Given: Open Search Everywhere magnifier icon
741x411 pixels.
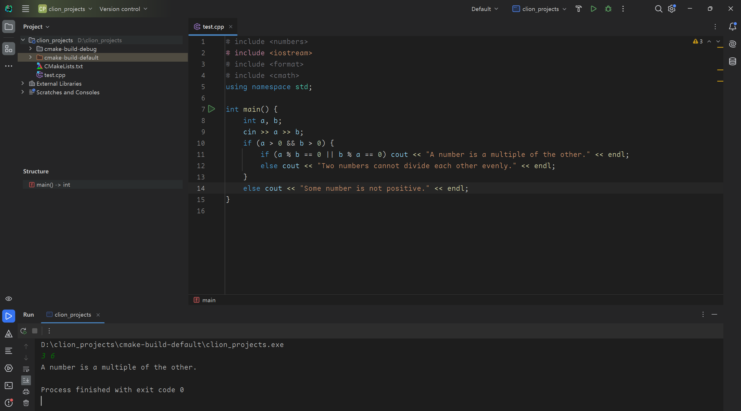Looking at the screenshot, I should click(658, 9).
